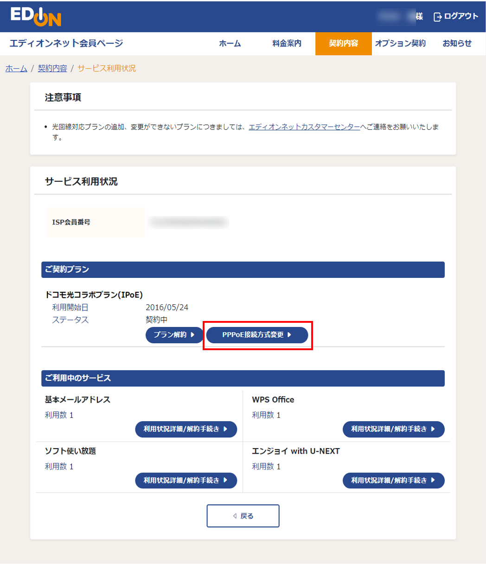Open ソフト使い放題 usage details and cancellation
This screenshot has height=564, width=486.
coord(186,481)
